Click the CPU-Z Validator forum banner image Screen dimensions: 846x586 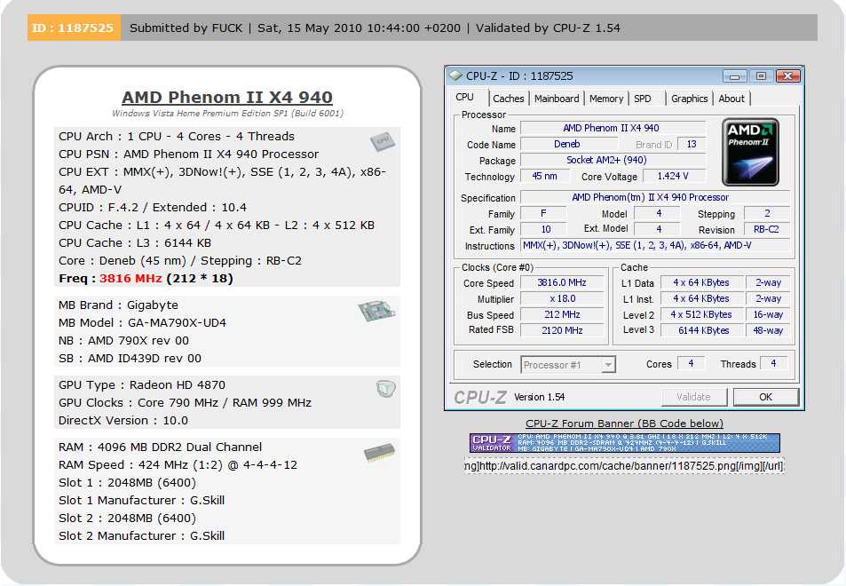(624, 443)
